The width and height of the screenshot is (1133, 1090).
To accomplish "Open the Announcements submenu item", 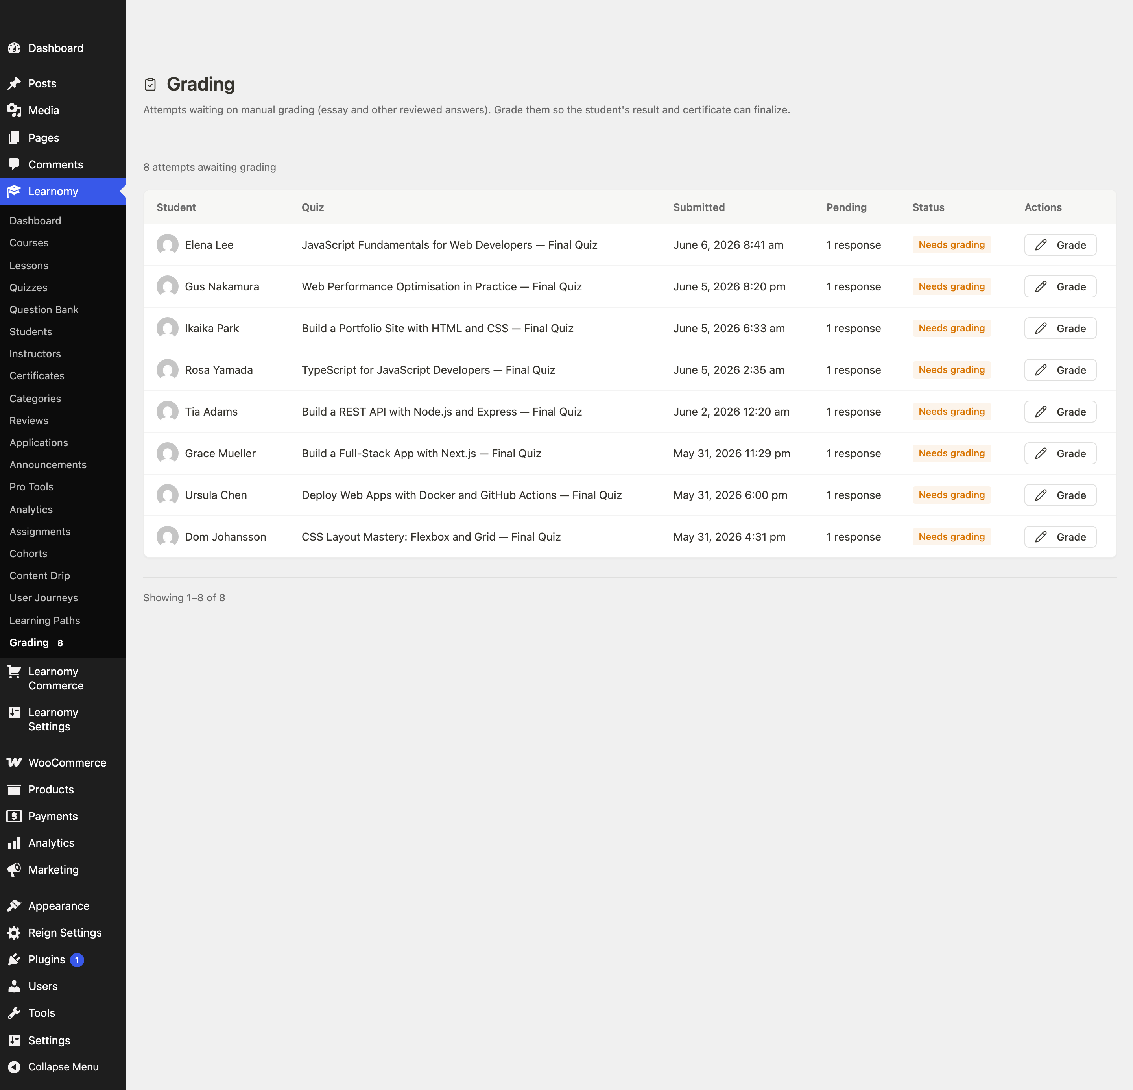I will [x=48, y=464].
